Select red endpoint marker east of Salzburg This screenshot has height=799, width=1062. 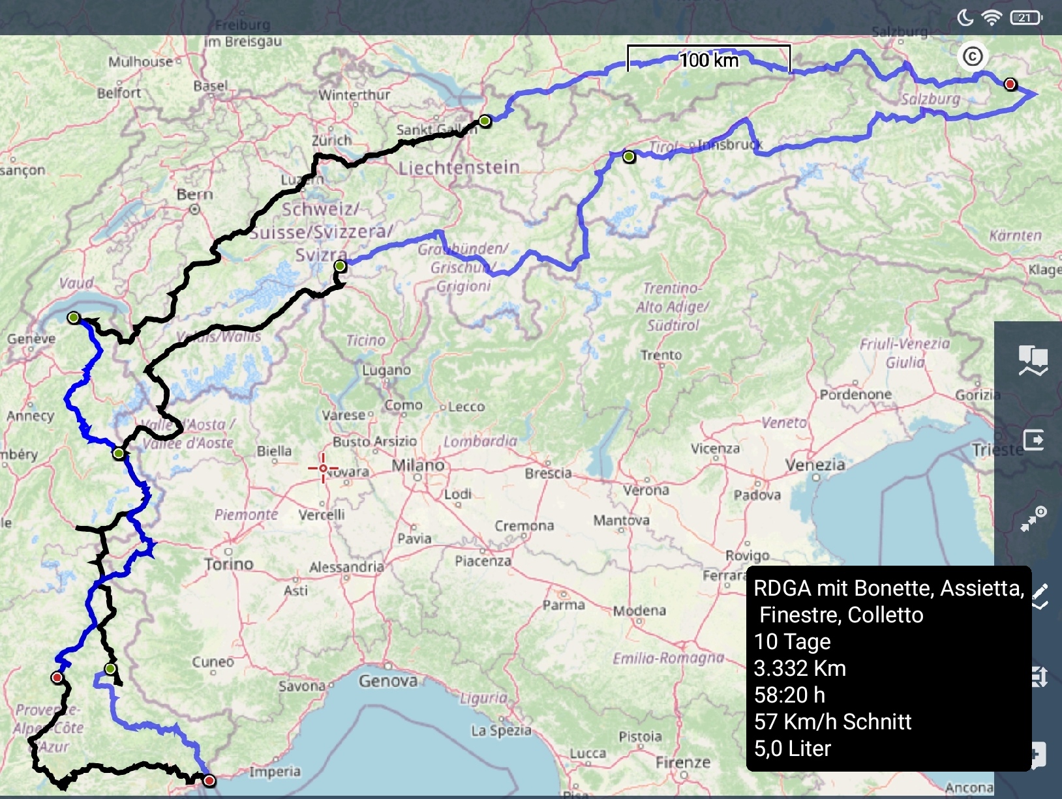click(1010, 83)
